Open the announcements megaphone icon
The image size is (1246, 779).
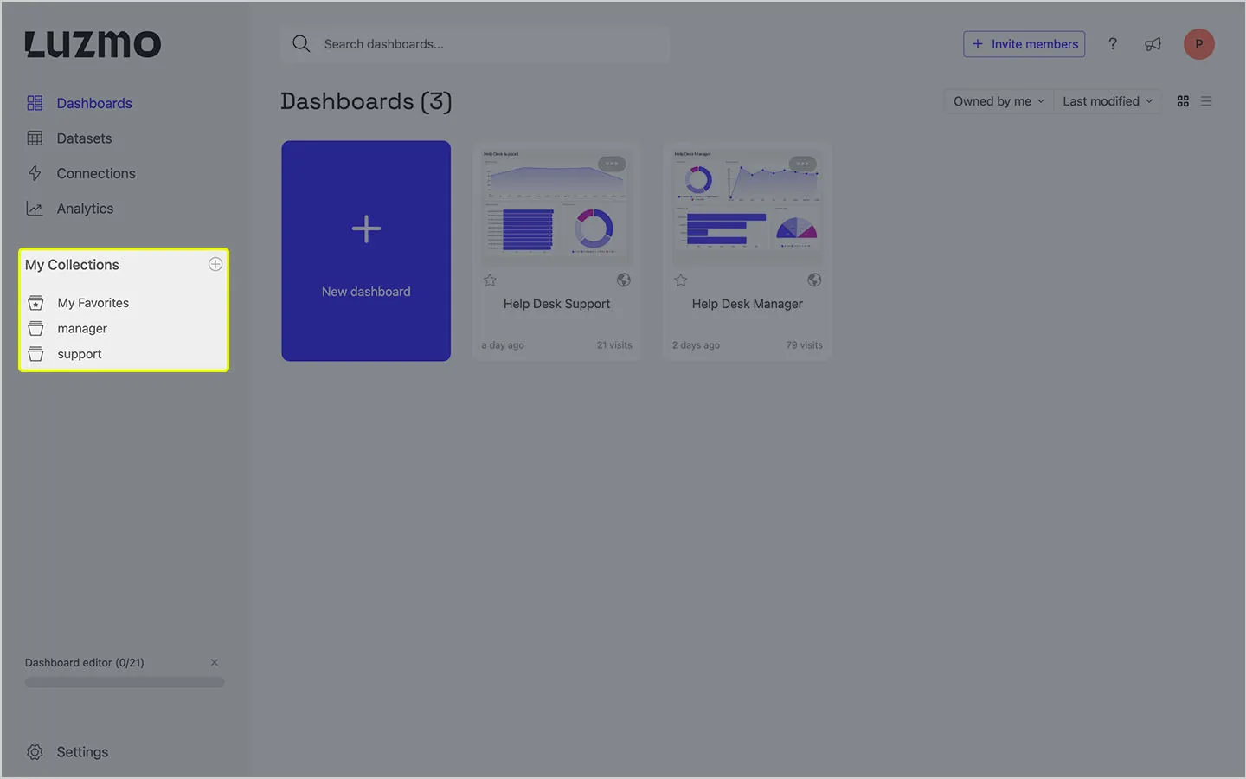[x=1153, y=44]
